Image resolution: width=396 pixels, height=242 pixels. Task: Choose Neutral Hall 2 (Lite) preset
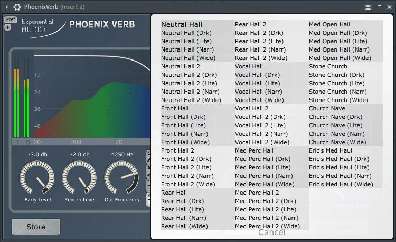click(189, 83)
